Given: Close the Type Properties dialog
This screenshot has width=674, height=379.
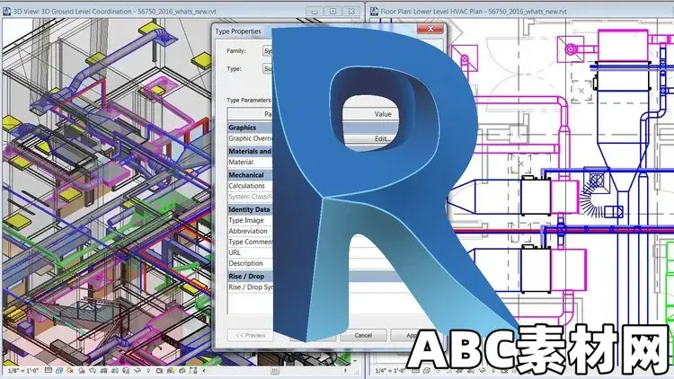Looking at the screenshot, I should (430, 29).
